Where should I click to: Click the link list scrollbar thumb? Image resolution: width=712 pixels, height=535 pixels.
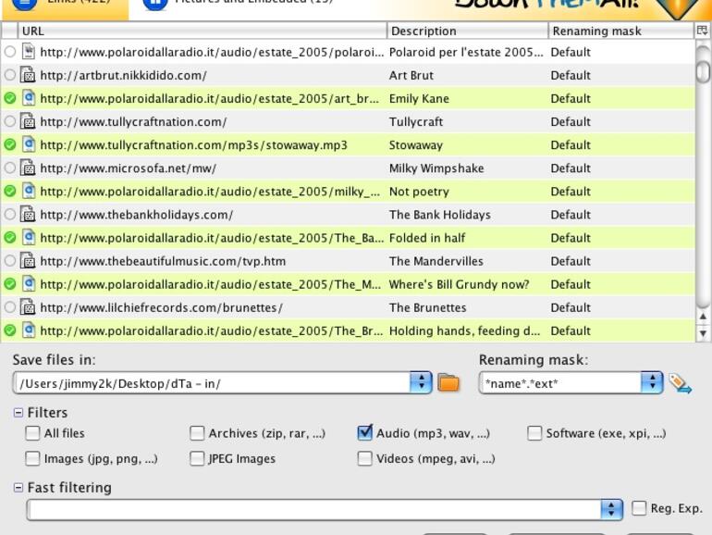coord(703,71)
